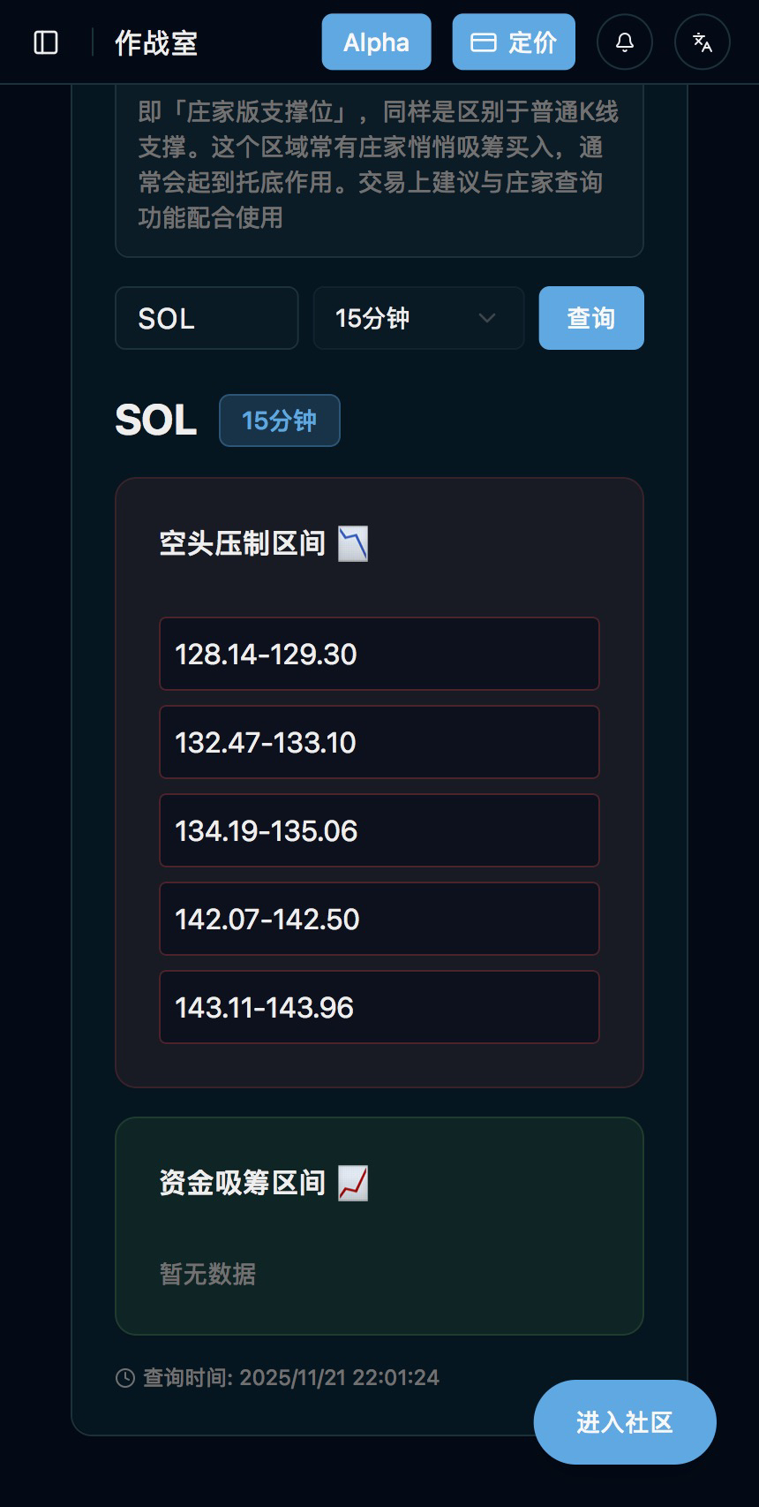Open notifications bell icon
759x1507 pixels.
[x=625, y=42]
